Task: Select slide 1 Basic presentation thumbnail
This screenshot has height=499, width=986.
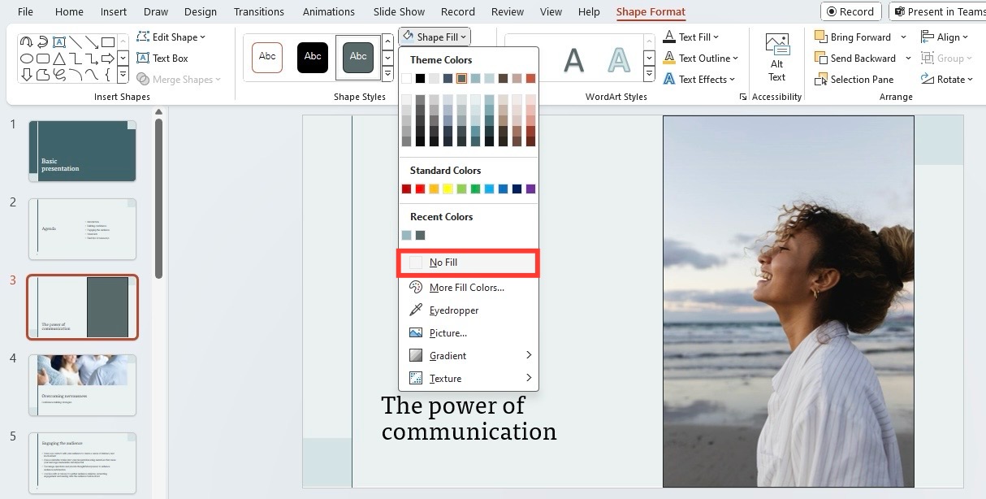Action: tap(82, 151)
